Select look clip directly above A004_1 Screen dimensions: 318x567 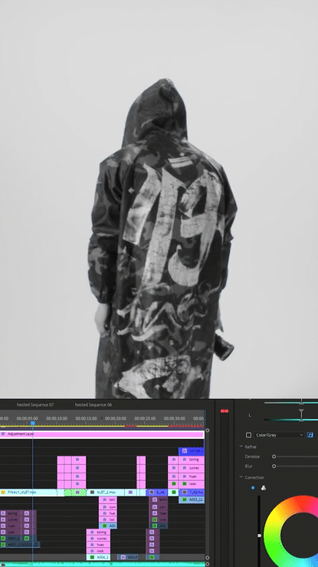(x=98, y=551)
